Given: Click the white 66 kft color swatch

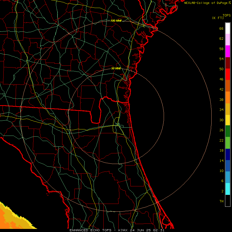Looking at the screenshot, I should click(228, 28).
